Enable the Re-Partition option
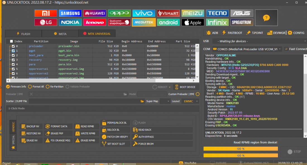This screenshot has width=307, height=165. point(55,87)
